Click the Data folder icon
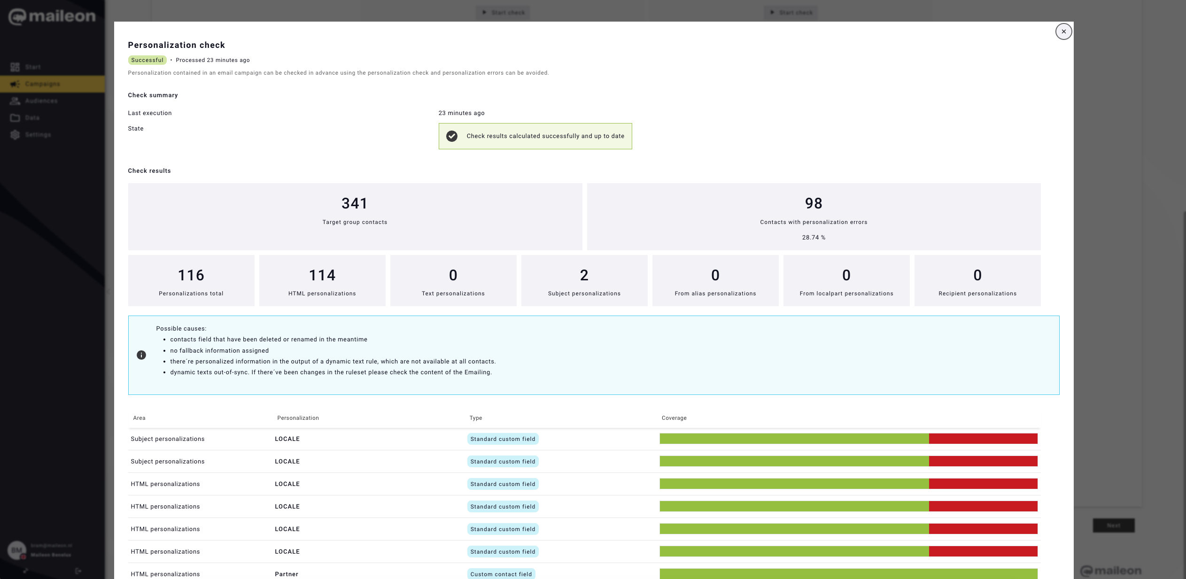Viewport: 1186px width, 579px height. [x=15, y=118]
